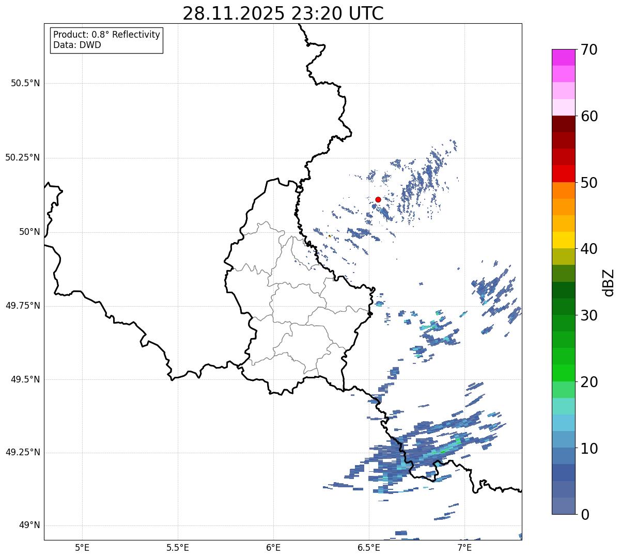Click the 5°E longitude label
The width and height of the screenshot is (621, 558).
(x=82, y=547)
